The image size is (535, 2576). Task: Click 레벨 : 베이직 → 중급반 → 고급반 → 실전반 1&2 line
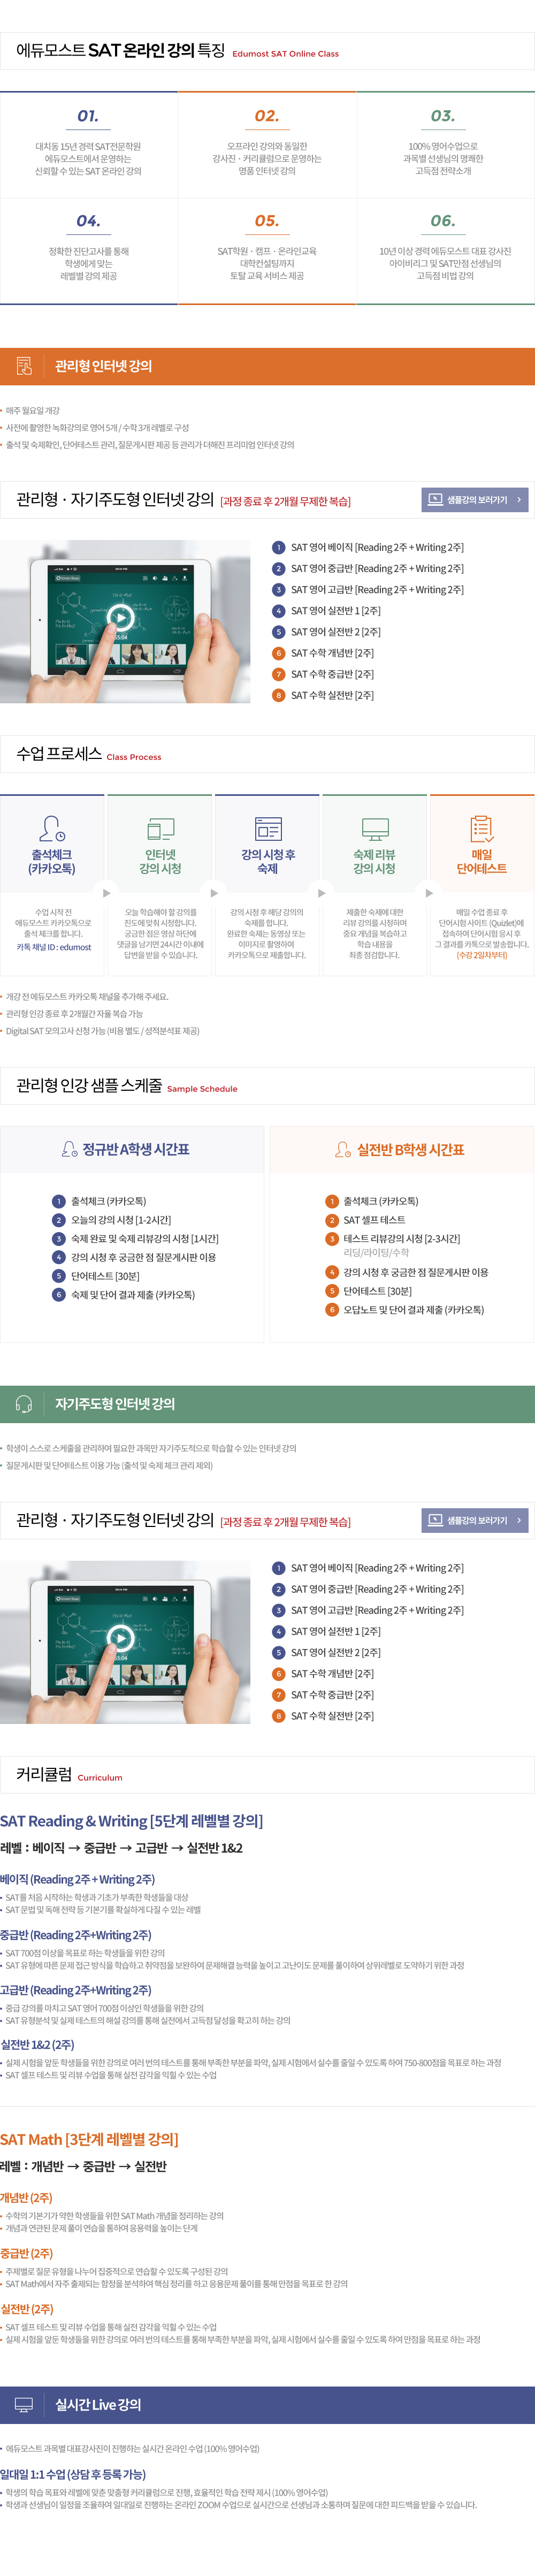[x=121, y=1848]
